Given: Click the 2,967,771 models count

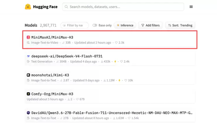Looking at the screenshot, I should point(48,25).
